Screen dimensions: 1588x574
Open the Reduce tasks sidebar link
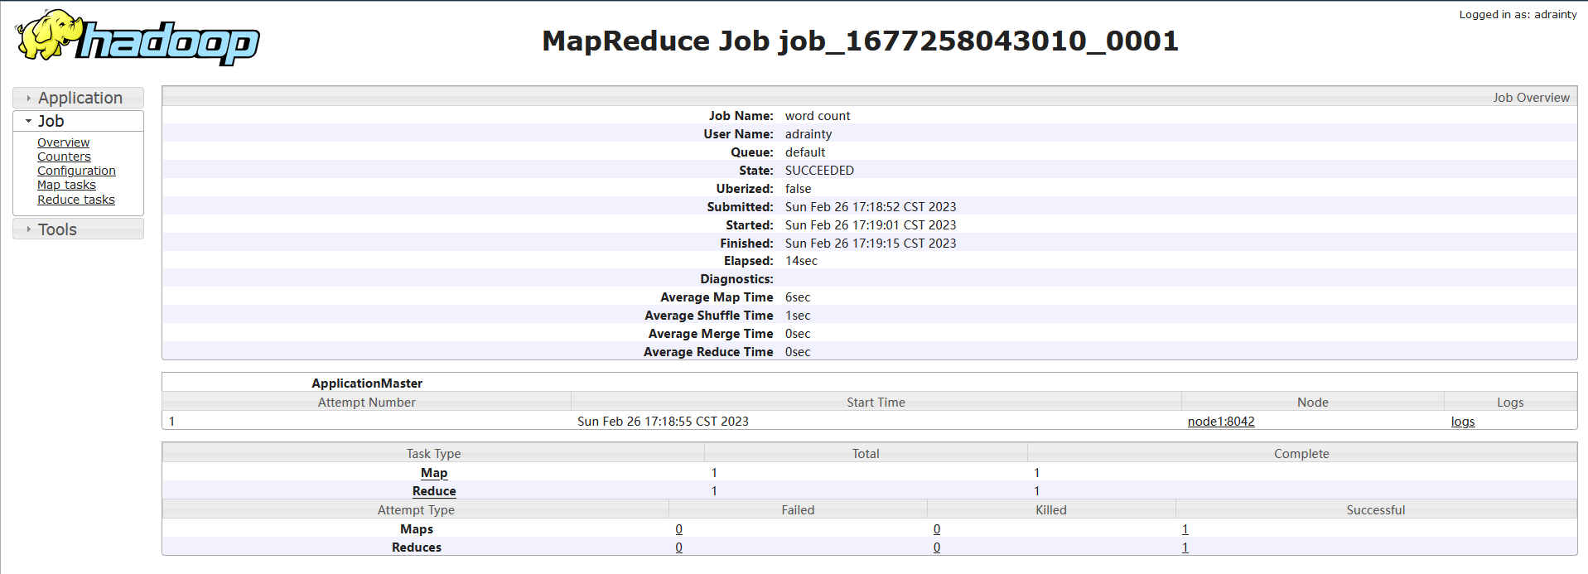click(x=76, y=200)
